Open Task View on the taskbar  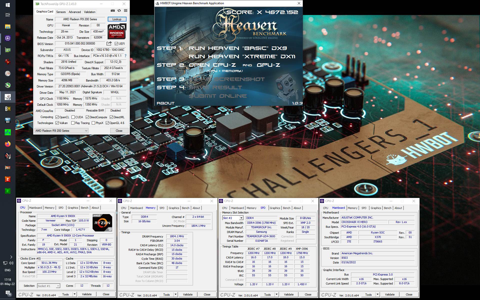[7, 15]
